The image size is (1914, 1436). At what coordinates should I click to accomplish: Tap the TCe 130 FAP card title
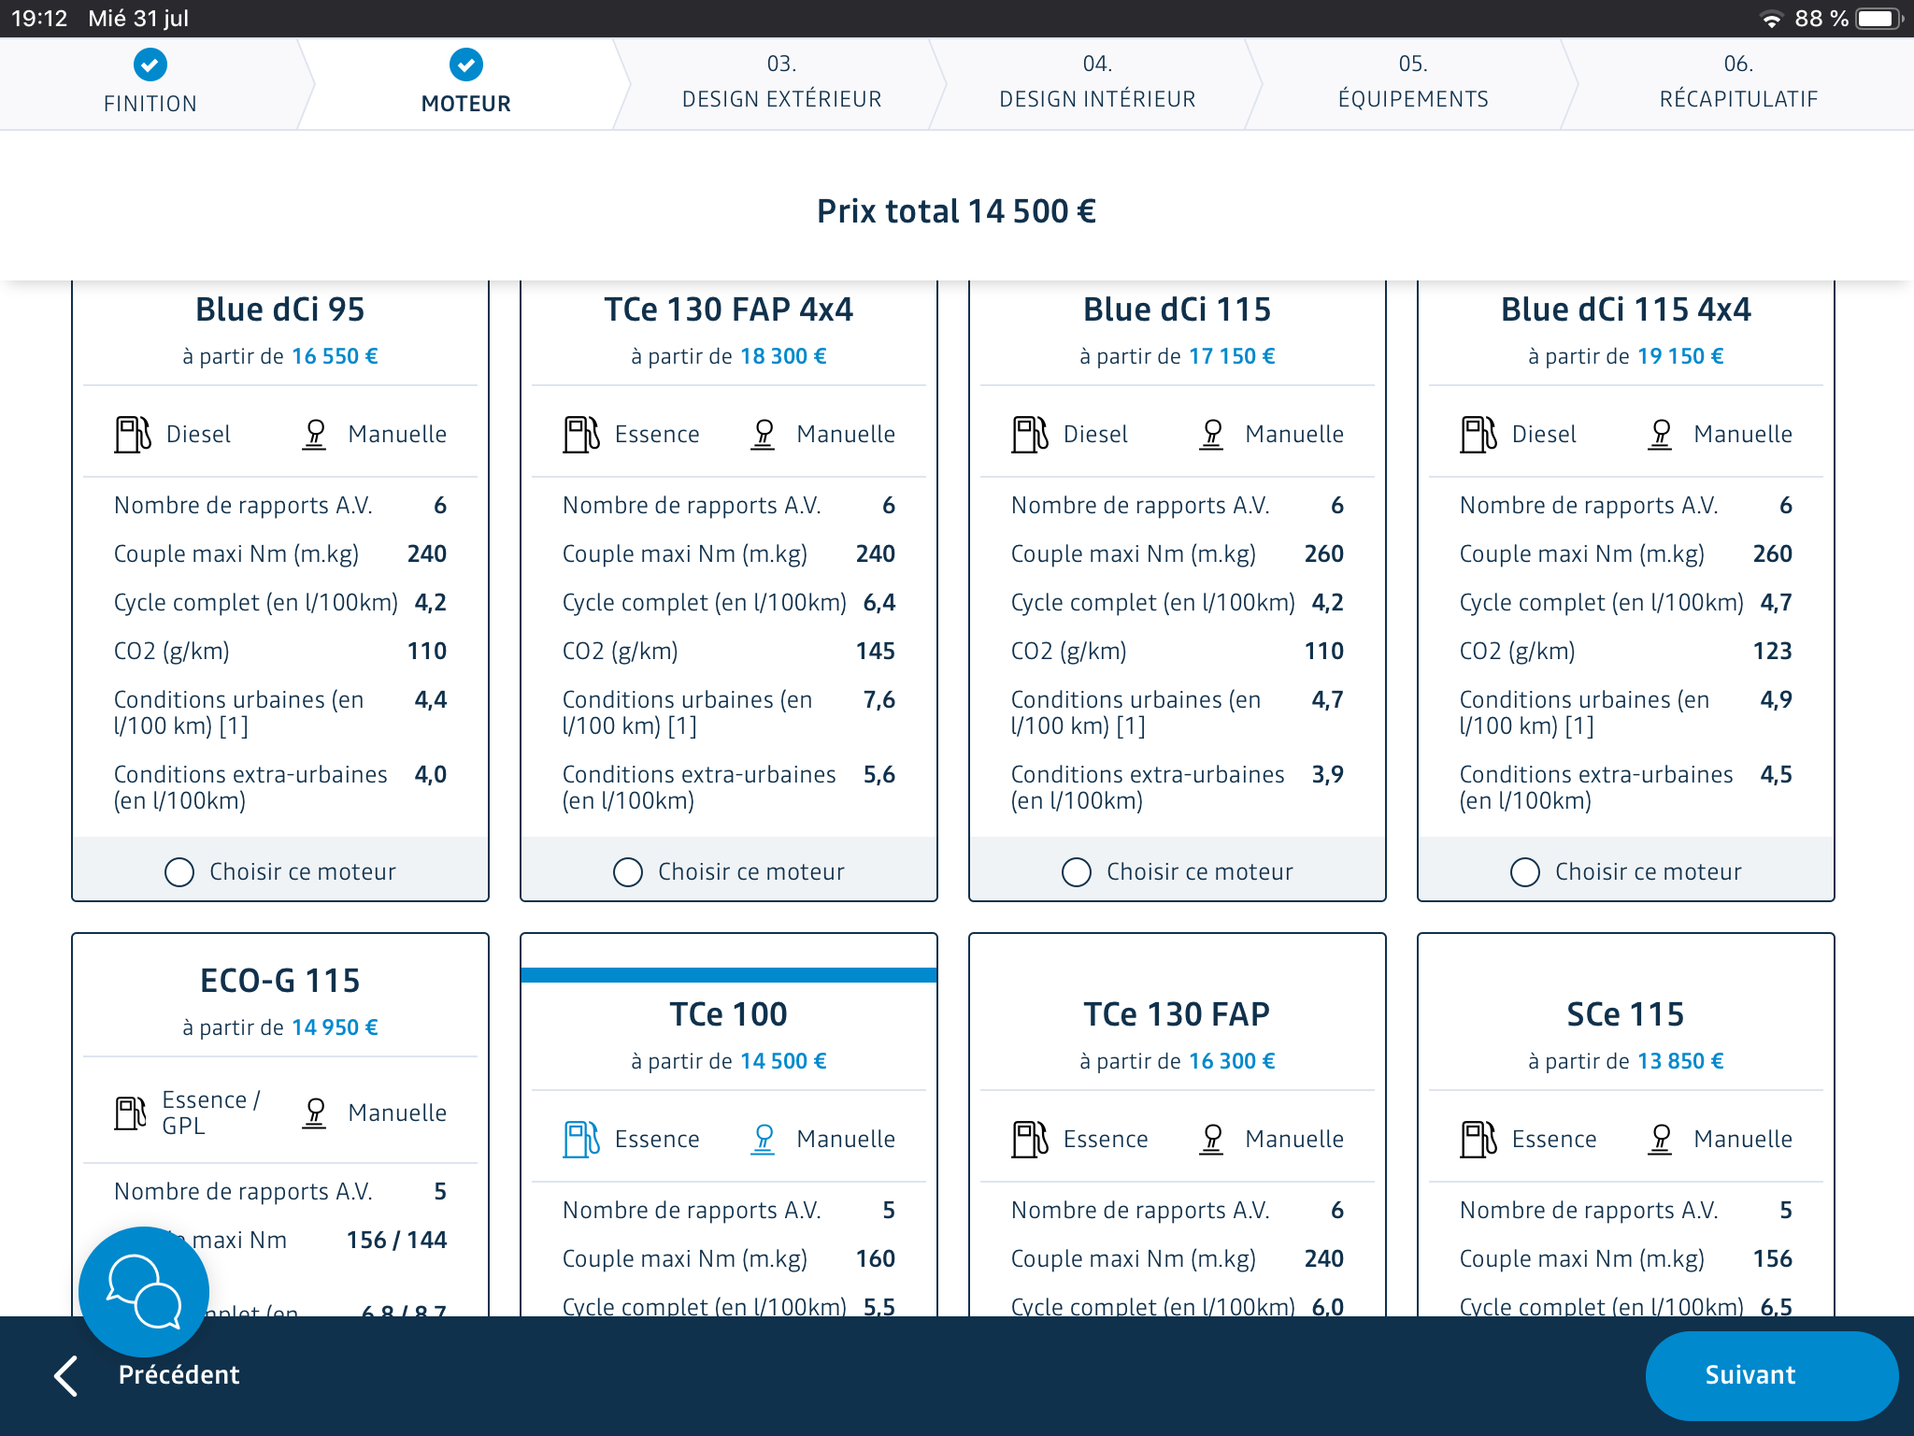pyautogui.click(x=1177, y=1014)
